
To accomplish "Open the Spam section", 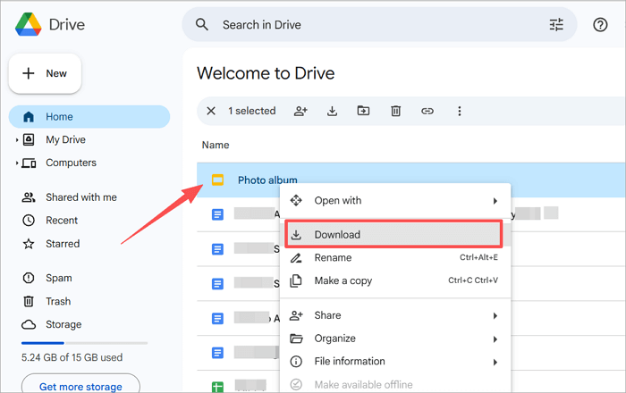I will 59,278.
